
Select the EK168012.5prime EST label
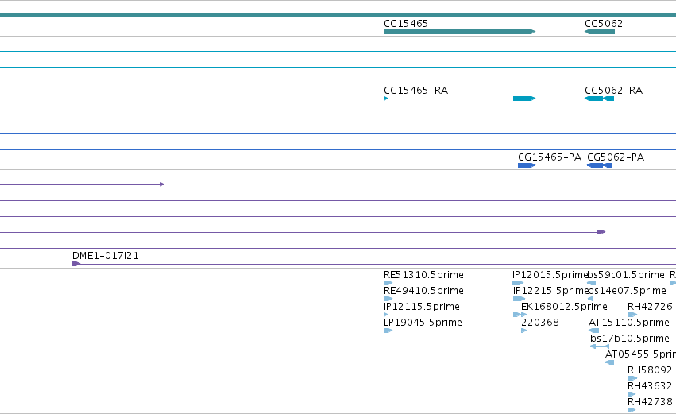564,307
